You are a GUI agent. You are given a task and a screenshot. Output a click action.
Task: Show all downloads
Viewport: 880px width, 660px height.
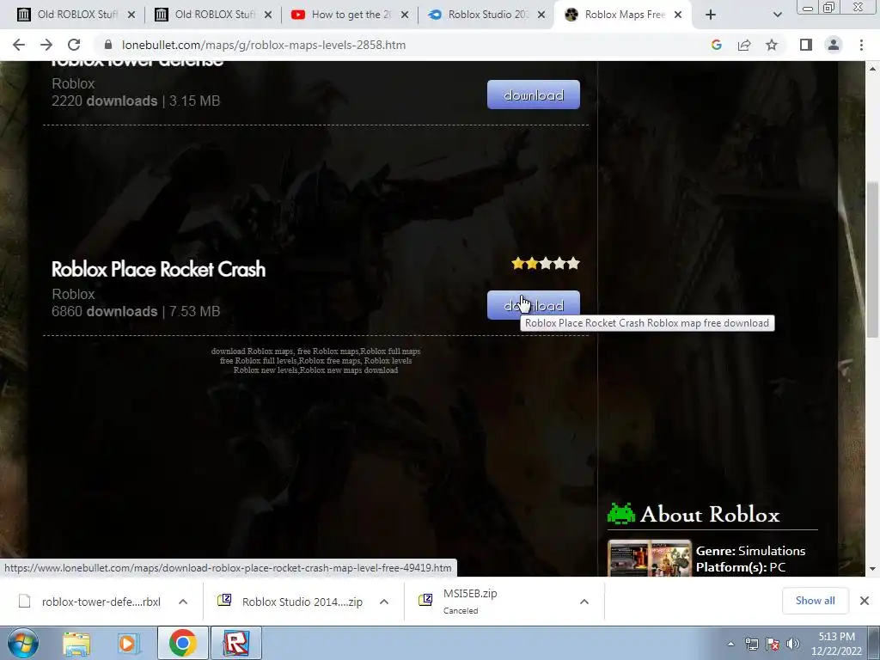(815, 601)
